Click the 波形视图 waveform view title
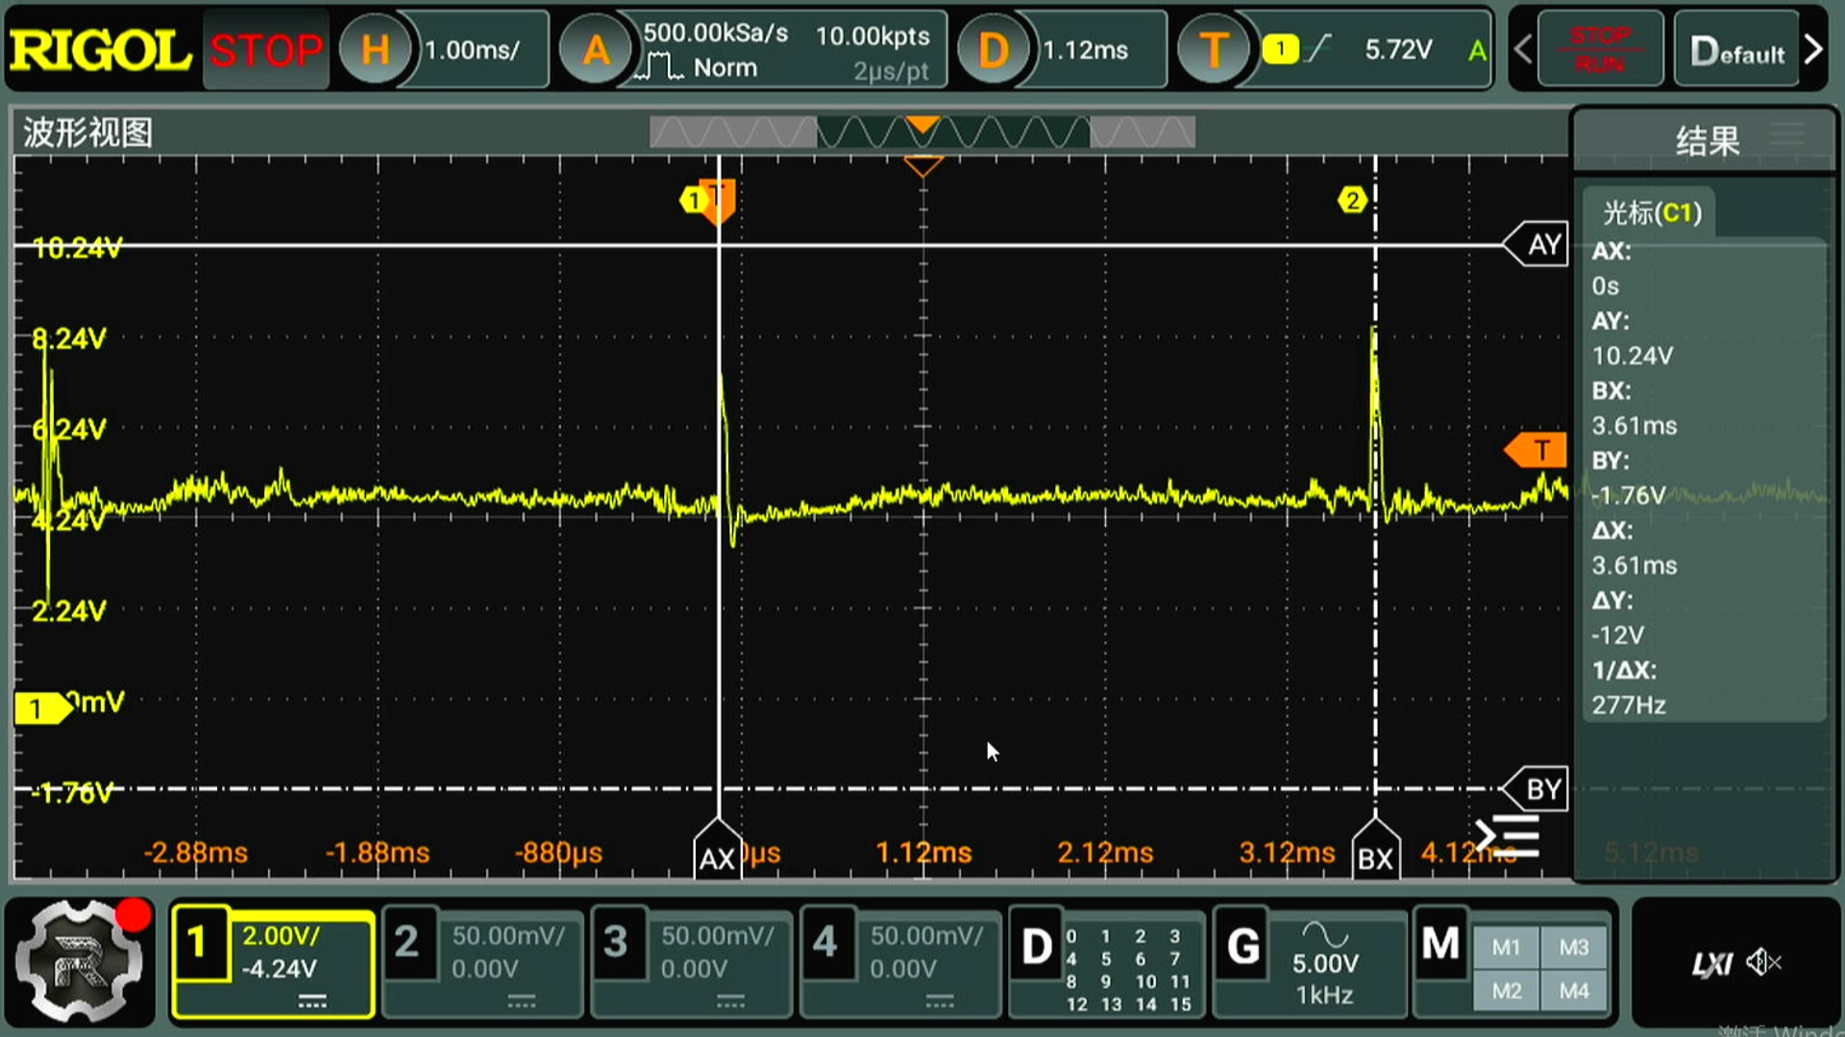 click(87, 133)
